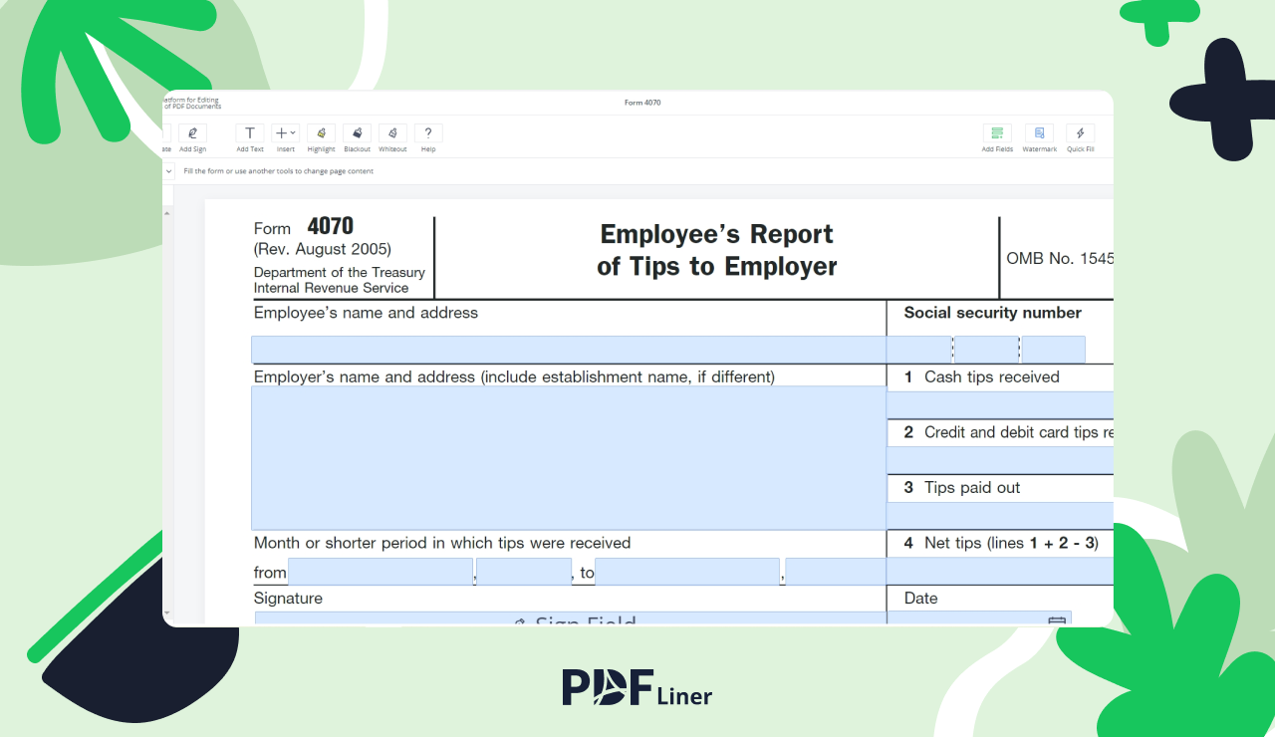Viewport: 1275px width, 737px height.
Task: Pick the Whiteout tool
Action: click(x=392, y=133)
